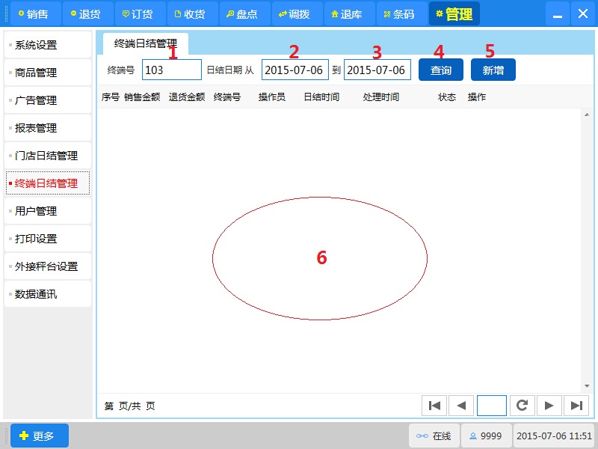
Task: Select the 退库 tab
Action: 349,13
